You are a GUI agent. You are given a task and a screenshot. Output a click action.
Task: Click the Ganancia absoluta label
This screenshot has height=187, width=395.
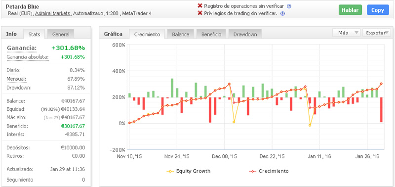coord(28,57)
